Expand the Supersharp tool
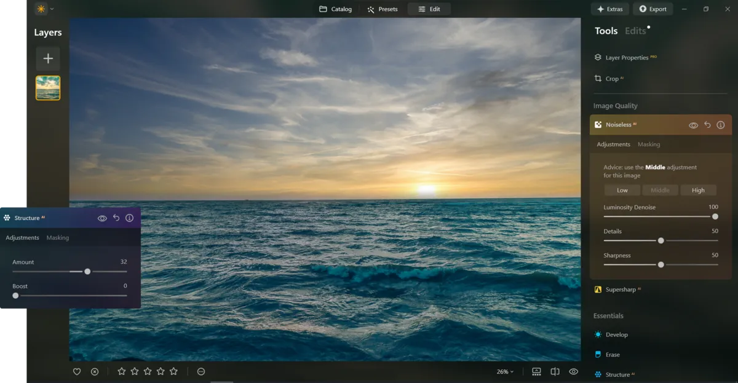738x383 pixels. 620,290
